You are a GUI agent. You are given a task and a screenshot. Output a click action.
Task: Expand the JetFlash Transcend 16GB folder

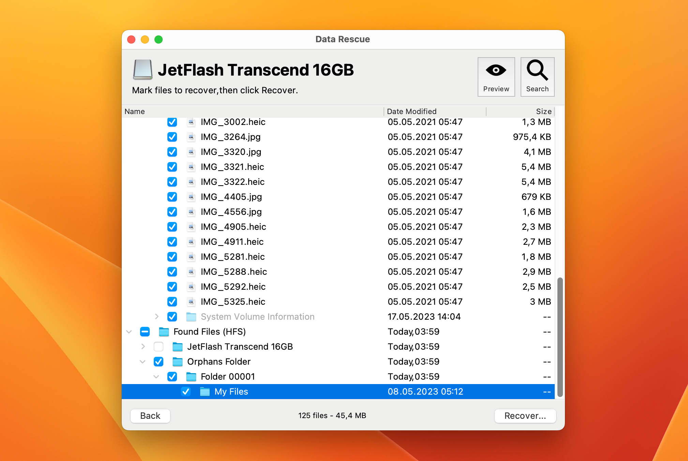tap(143, 347)
